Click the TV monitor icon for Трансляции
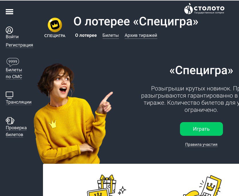The image size is (239, 196). click(x=9, y=95)
